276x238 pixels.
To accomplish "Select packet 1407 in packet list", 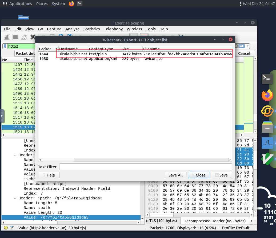I will [x=18, y=65].
